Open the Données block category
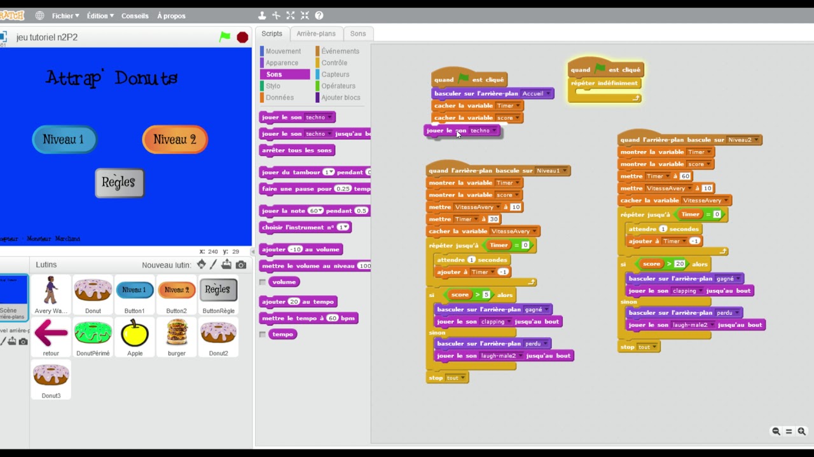The width and height of the screenshot is (814, 457). (280, 98)
